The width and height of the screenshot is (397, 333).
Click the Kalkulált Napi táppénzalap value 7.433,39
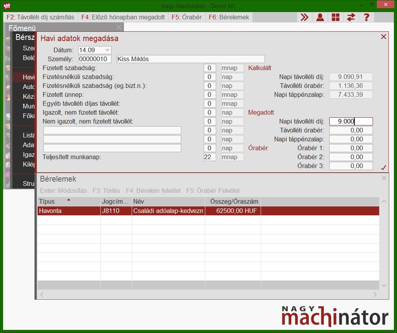(351, 94)
